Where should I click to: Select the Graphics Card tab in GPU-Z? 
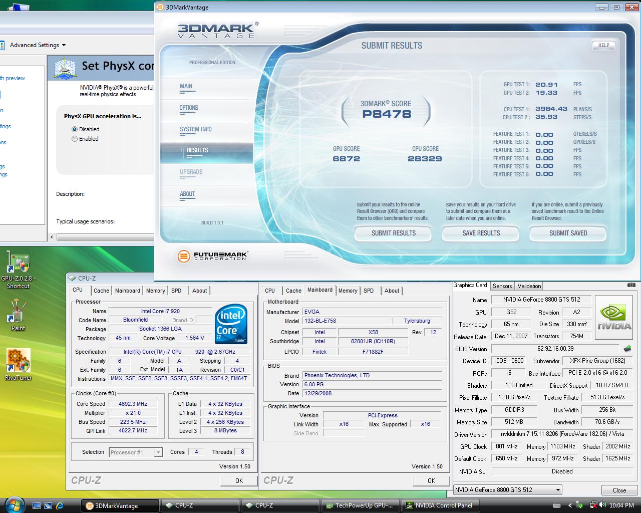pyautogui.click(x=470, y=285)
